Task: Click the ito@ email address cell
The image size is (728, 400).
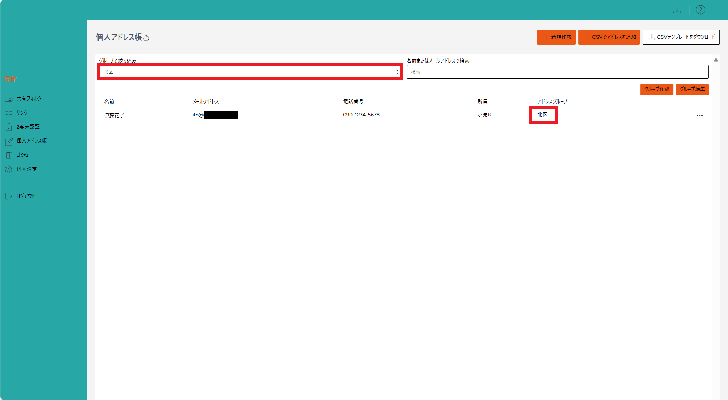Action: [215, 115]
